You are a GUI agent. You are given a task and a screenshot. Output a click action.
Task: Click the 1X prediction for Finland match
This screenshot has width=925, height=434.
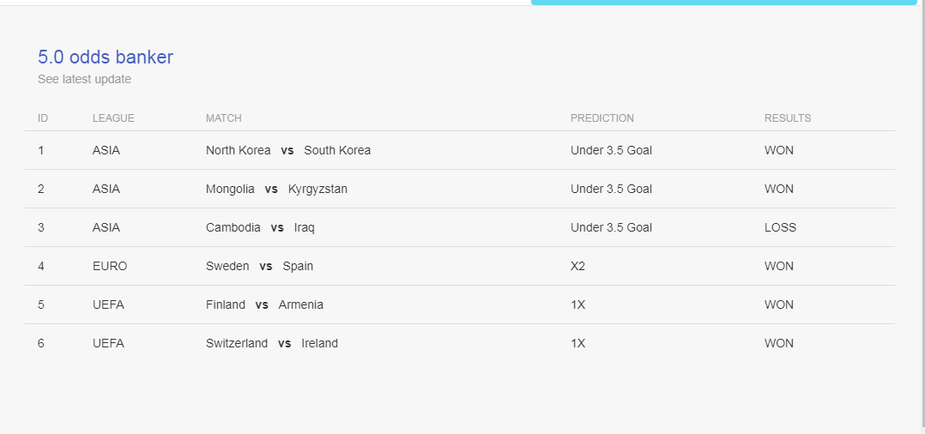(x=577, y=304)
